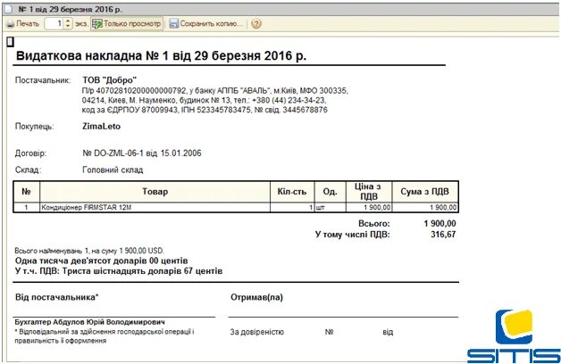Toggle the Только просмотр view-only mode

point(127,24)
